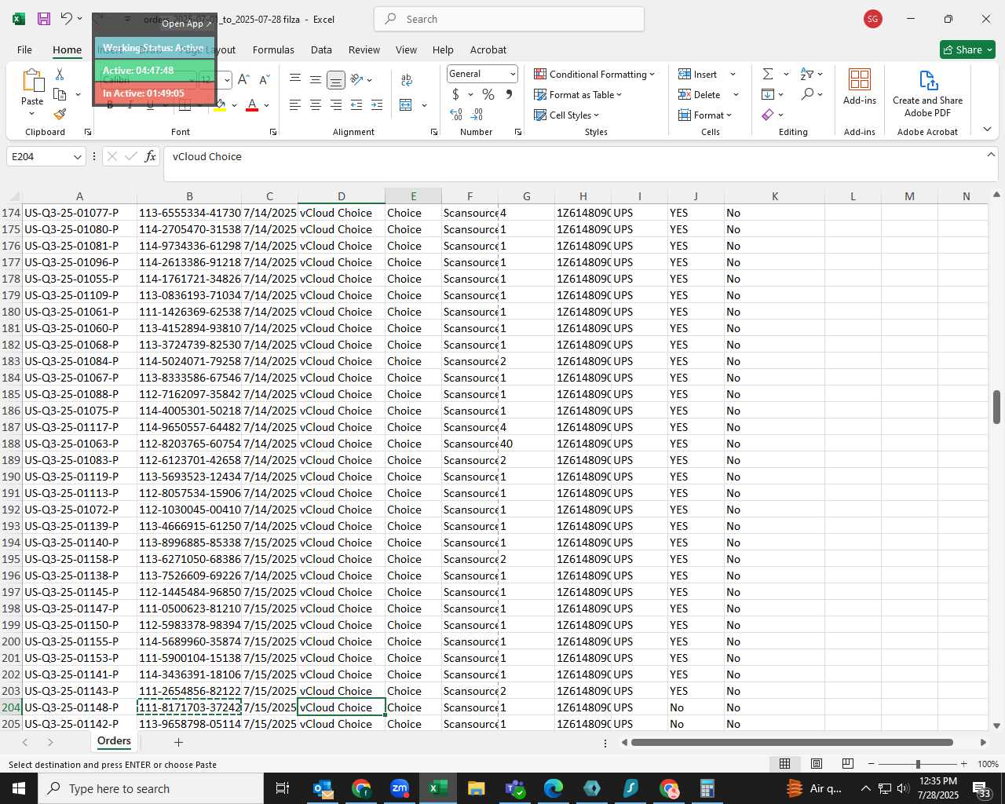Collapse the ribbon with chevron
Screen dimensions: 1005x804
[987, 129]
